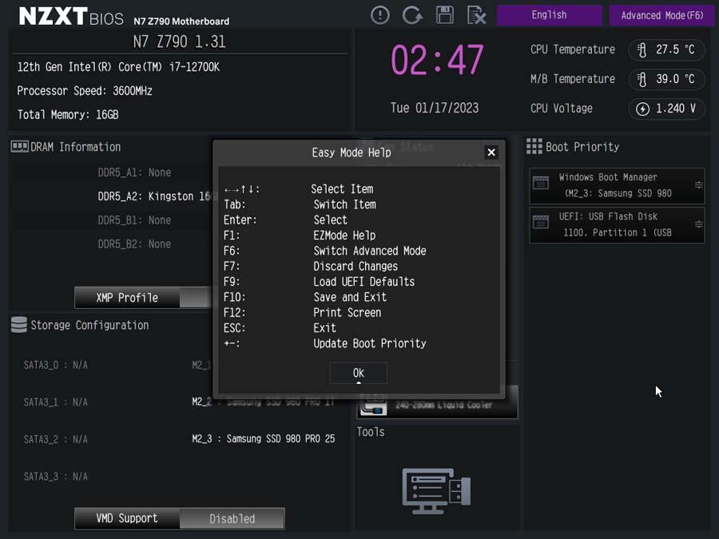Image resolution: width=719 pixels, height=539 pixels.
Task: Click the N7 Z790 1.31 version title
Action: coord(179,42)
